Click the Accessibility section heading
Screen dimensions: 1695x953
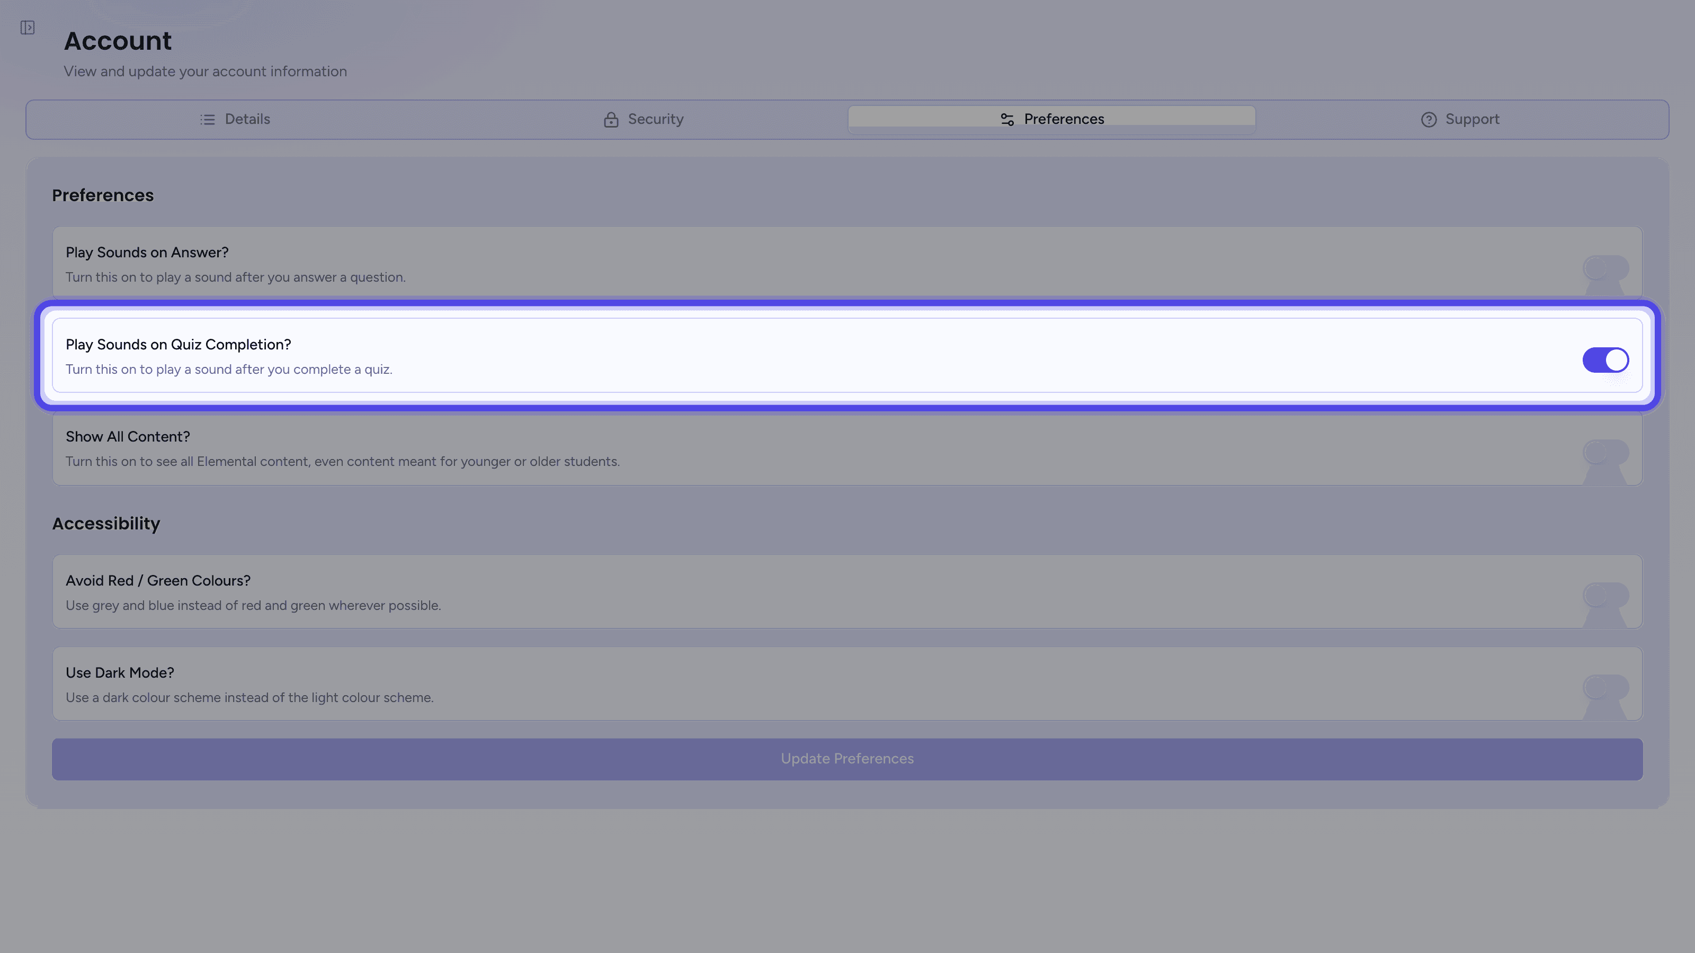coord(106,524)
